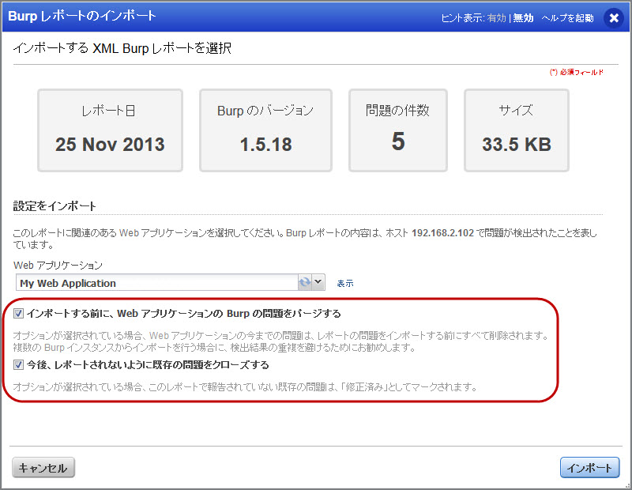Set hint display to 有効

[x=496, y=17]
